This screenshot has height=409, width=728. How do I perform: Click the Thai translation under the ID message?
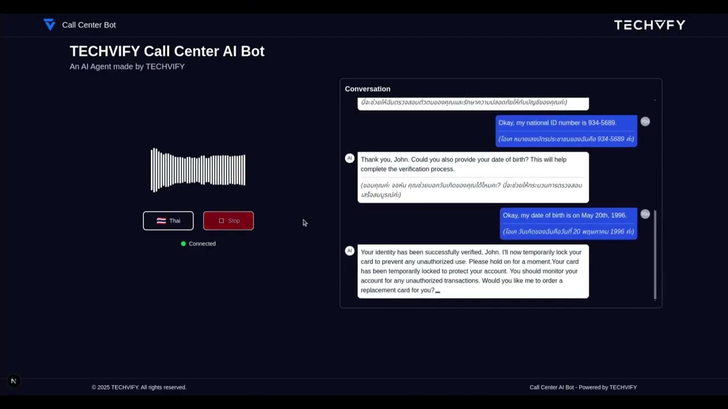[566, 139]
